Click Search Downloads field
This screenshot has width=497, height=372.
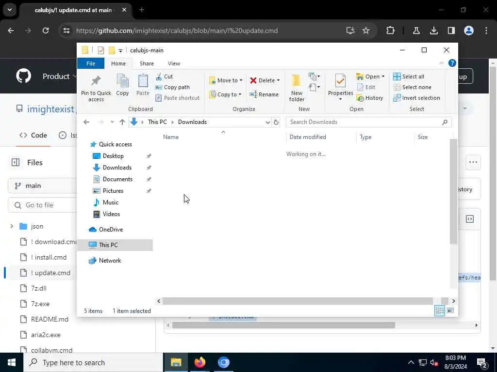point(368,122)
